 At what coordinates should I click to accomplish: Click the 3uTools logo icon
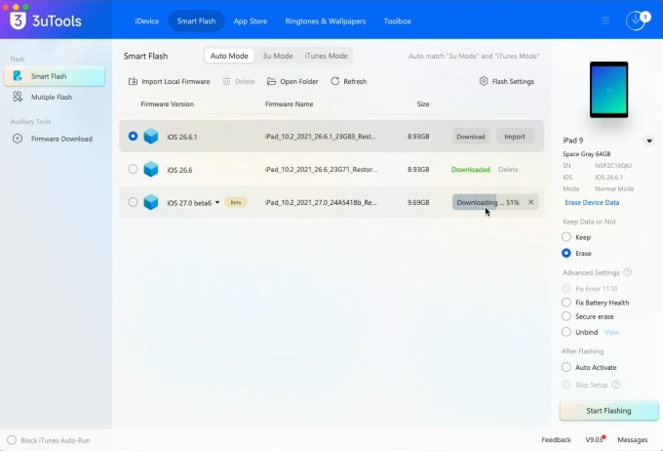18,20
